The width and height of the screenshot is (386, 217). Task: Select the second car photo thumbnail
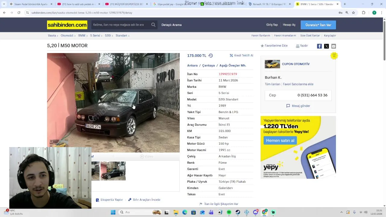[x=113, y=171]
